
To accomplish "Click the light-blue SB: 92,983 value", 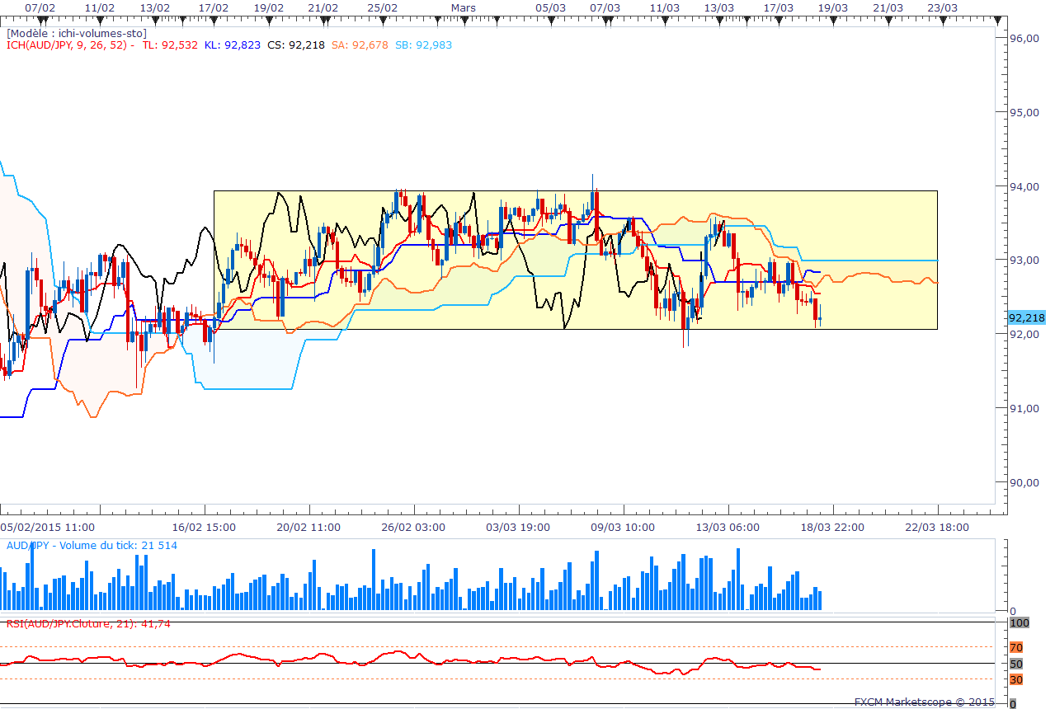I will pyautogui.click(x=423, y=45).
